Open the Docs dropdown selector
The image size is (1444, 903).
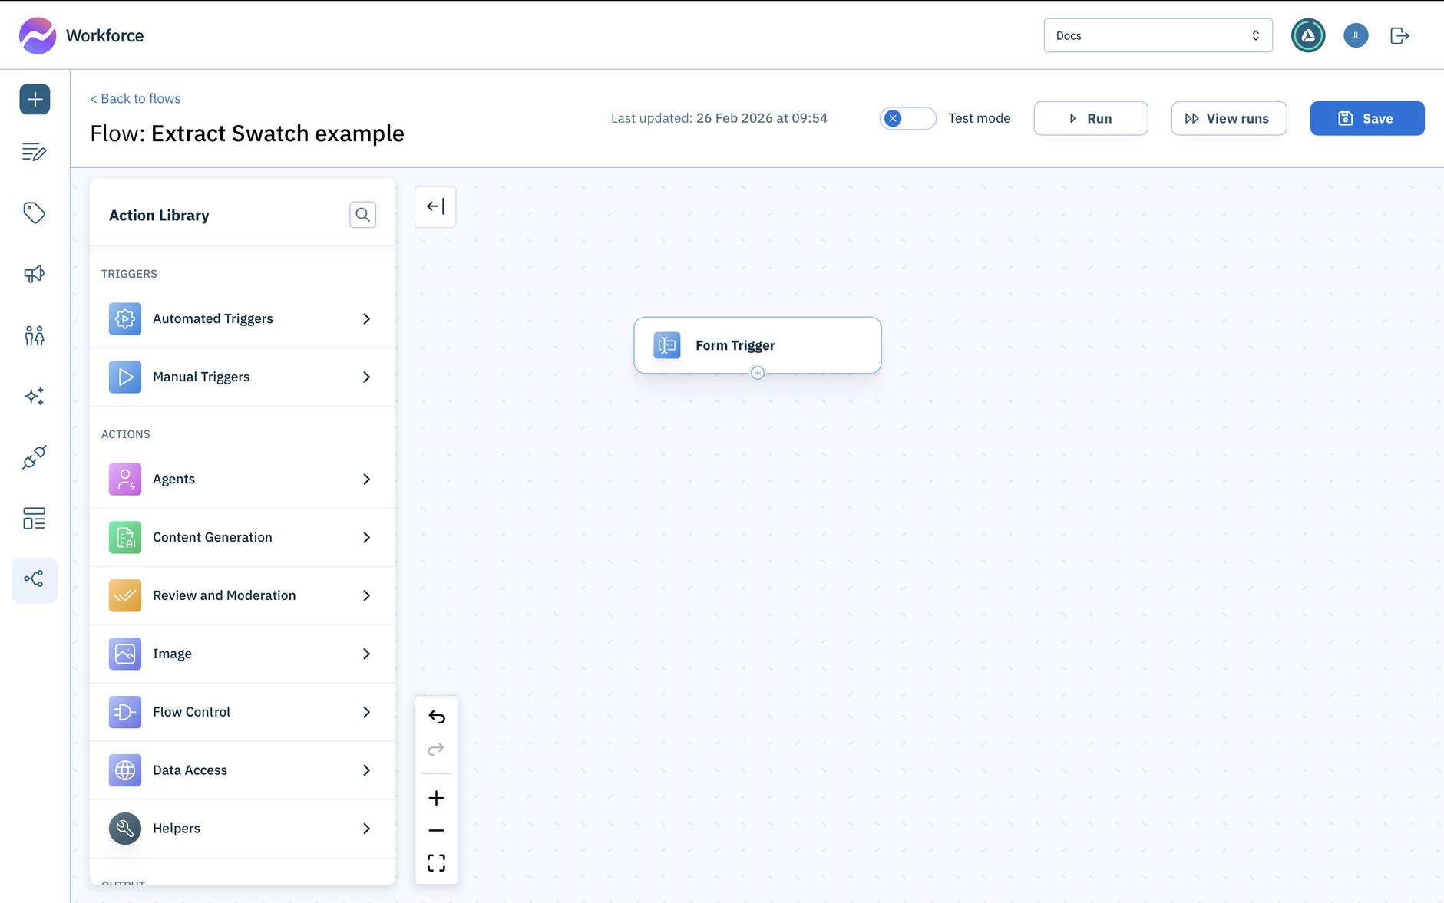click(x=1158, y=35)
